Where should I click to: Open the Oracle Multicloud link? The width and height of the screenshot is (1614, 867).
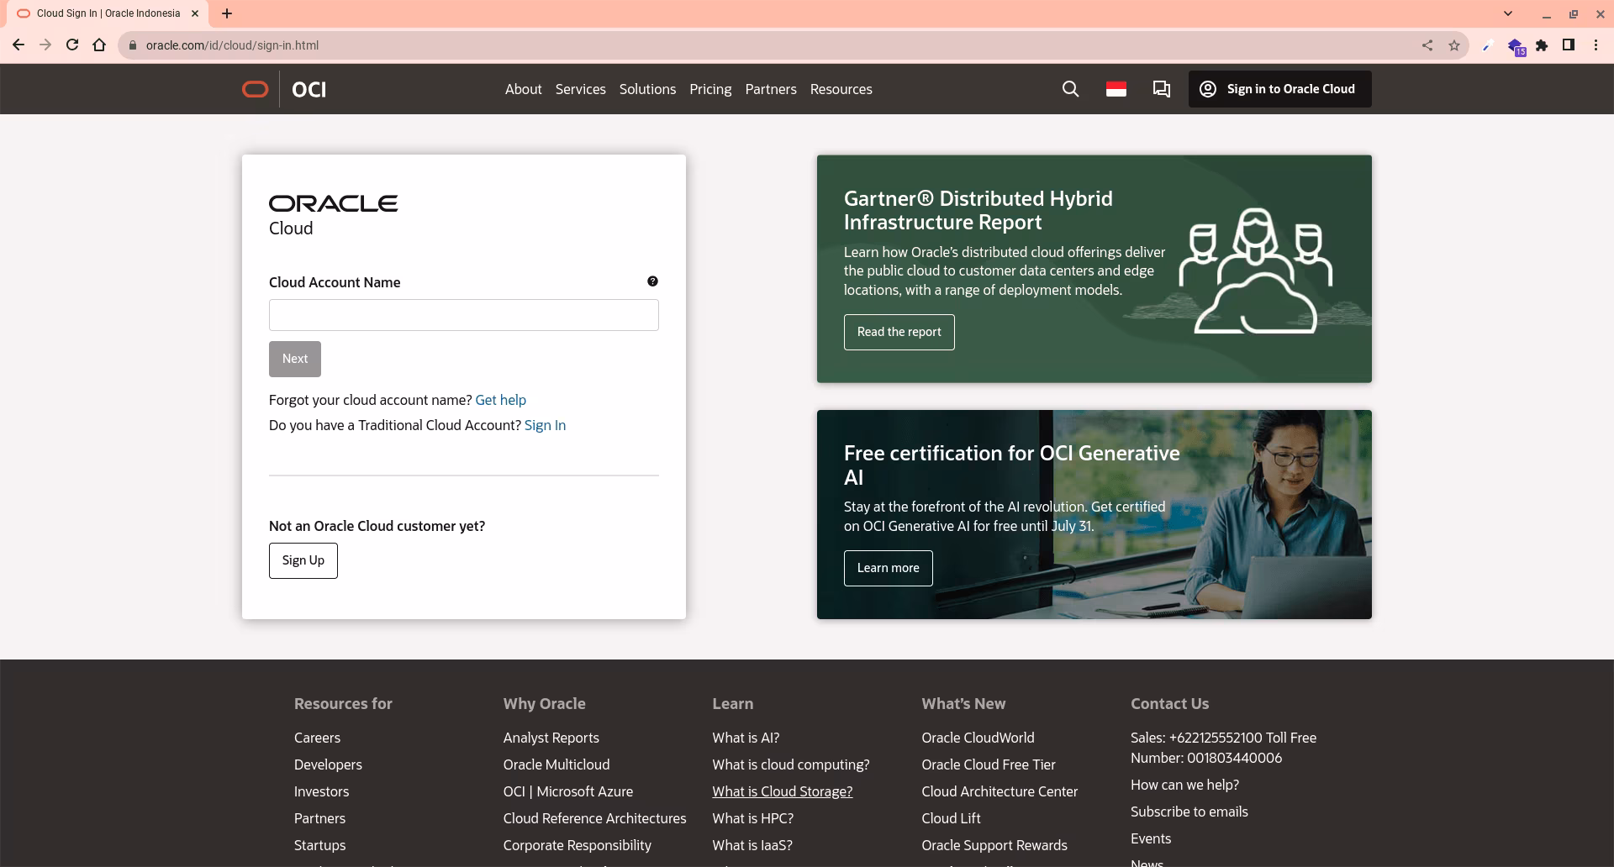tap(556, 765)
